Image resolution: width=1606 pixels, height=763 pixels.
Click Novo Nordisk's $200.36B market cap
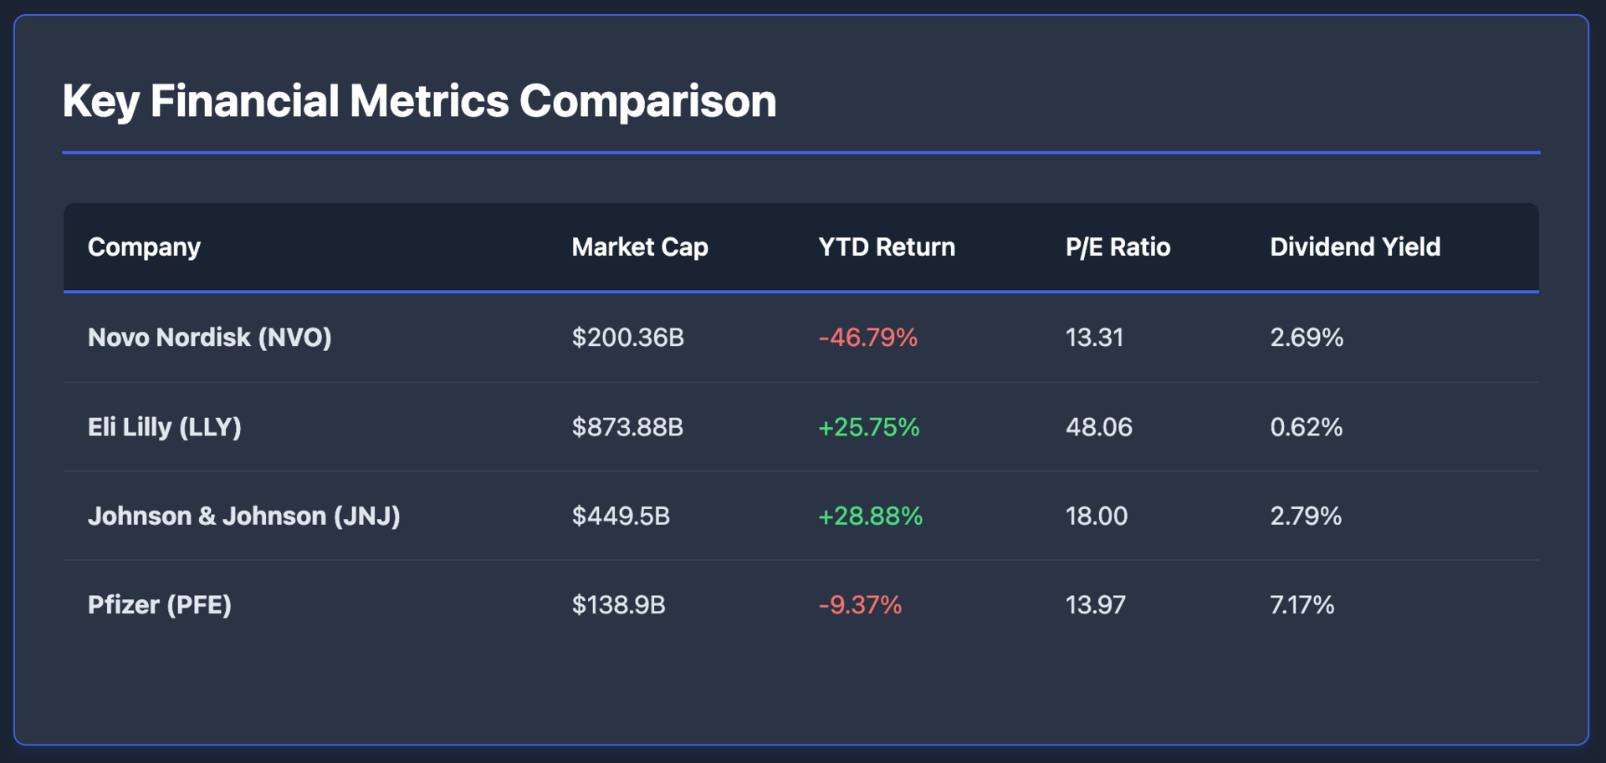[627, 338]
